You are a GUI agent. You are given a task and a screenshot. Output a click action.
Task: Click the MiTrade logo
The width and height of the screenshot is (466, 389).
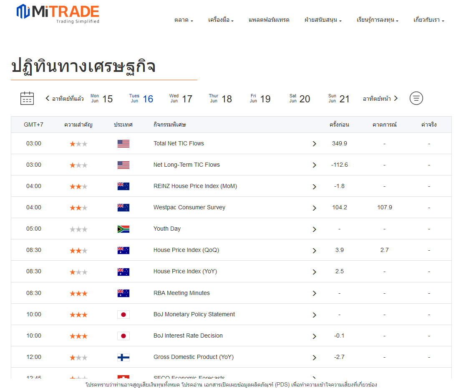point(58,13)
